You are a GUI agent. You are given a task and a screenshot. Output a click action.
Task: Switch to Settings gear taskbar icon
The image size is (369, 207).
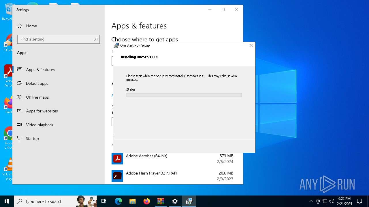175,201
